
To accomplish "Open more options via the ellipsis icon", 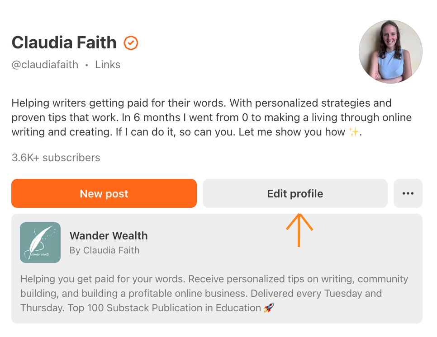I will [408, 193].
